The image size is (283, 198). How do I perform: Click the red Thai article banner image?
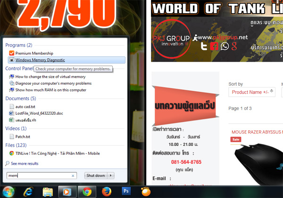click(x=186, y=106)
